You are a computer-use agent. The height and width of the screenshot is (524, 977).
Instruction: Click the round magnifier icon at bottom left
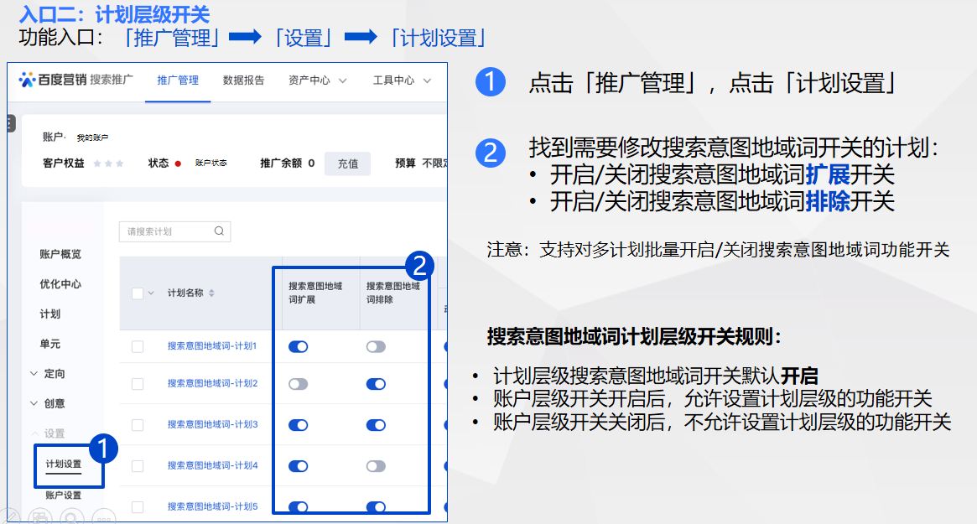[73, 516]
